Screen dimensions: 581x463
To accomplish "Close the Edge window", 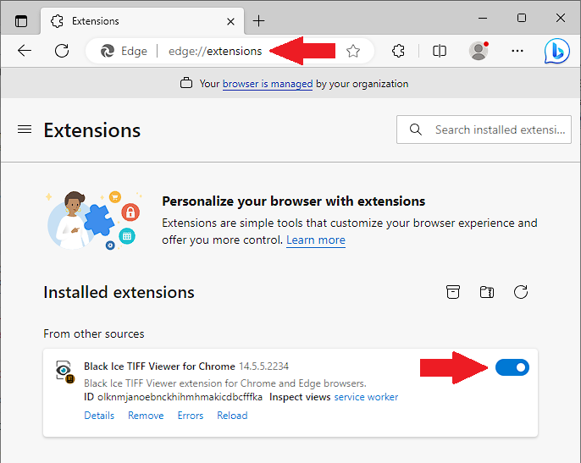I will pos(561,18).
